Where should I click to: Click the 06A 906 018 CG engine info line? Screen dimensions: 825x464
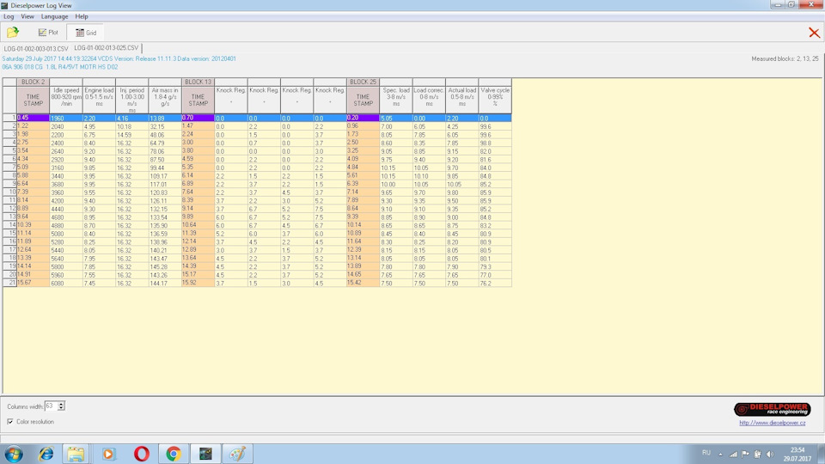[x=60, y=67]
